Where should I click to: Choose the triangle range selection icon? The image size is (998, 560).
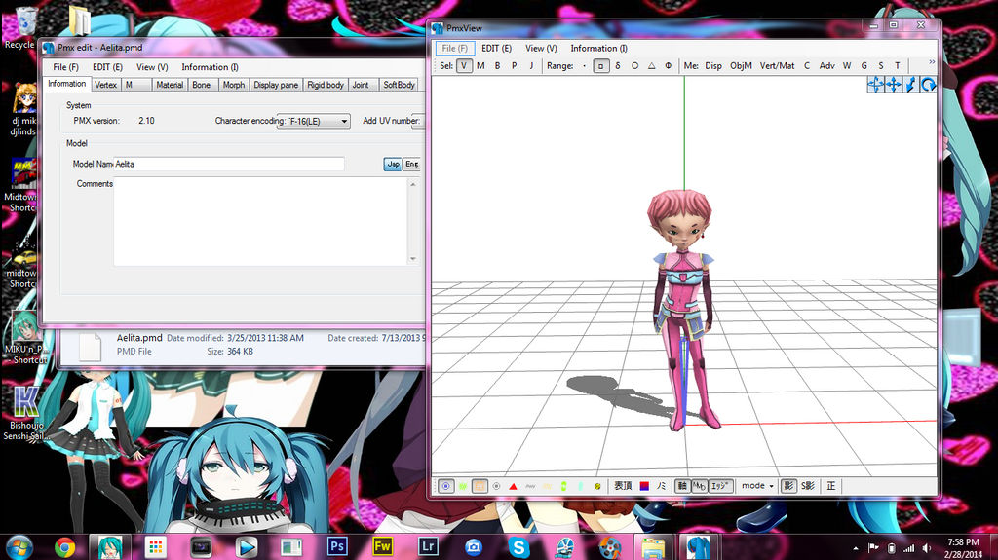coord(651,65)
